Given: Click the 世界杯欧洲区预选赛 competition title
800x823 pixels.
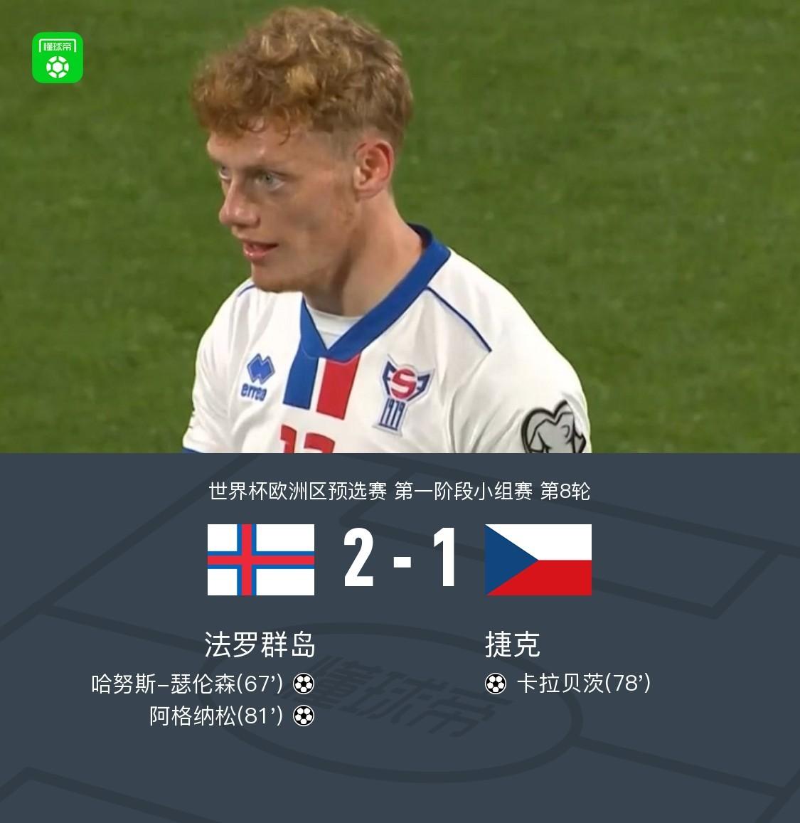Looking at the screenshot, I should pyautogui.click(x=298, y=492).
